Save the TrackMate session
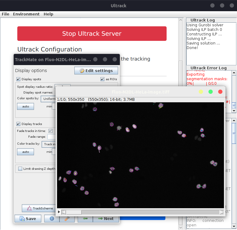Viewport: 237px width, 230px height. pyautogui.click(x=28, y=218)
